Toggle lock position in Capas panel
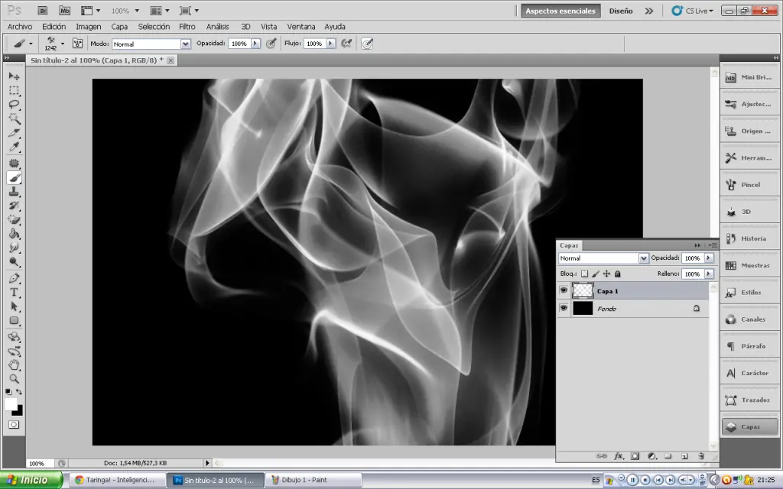This screenshot has width=783, height=489. pyautogui.click(x=606, y=274)
